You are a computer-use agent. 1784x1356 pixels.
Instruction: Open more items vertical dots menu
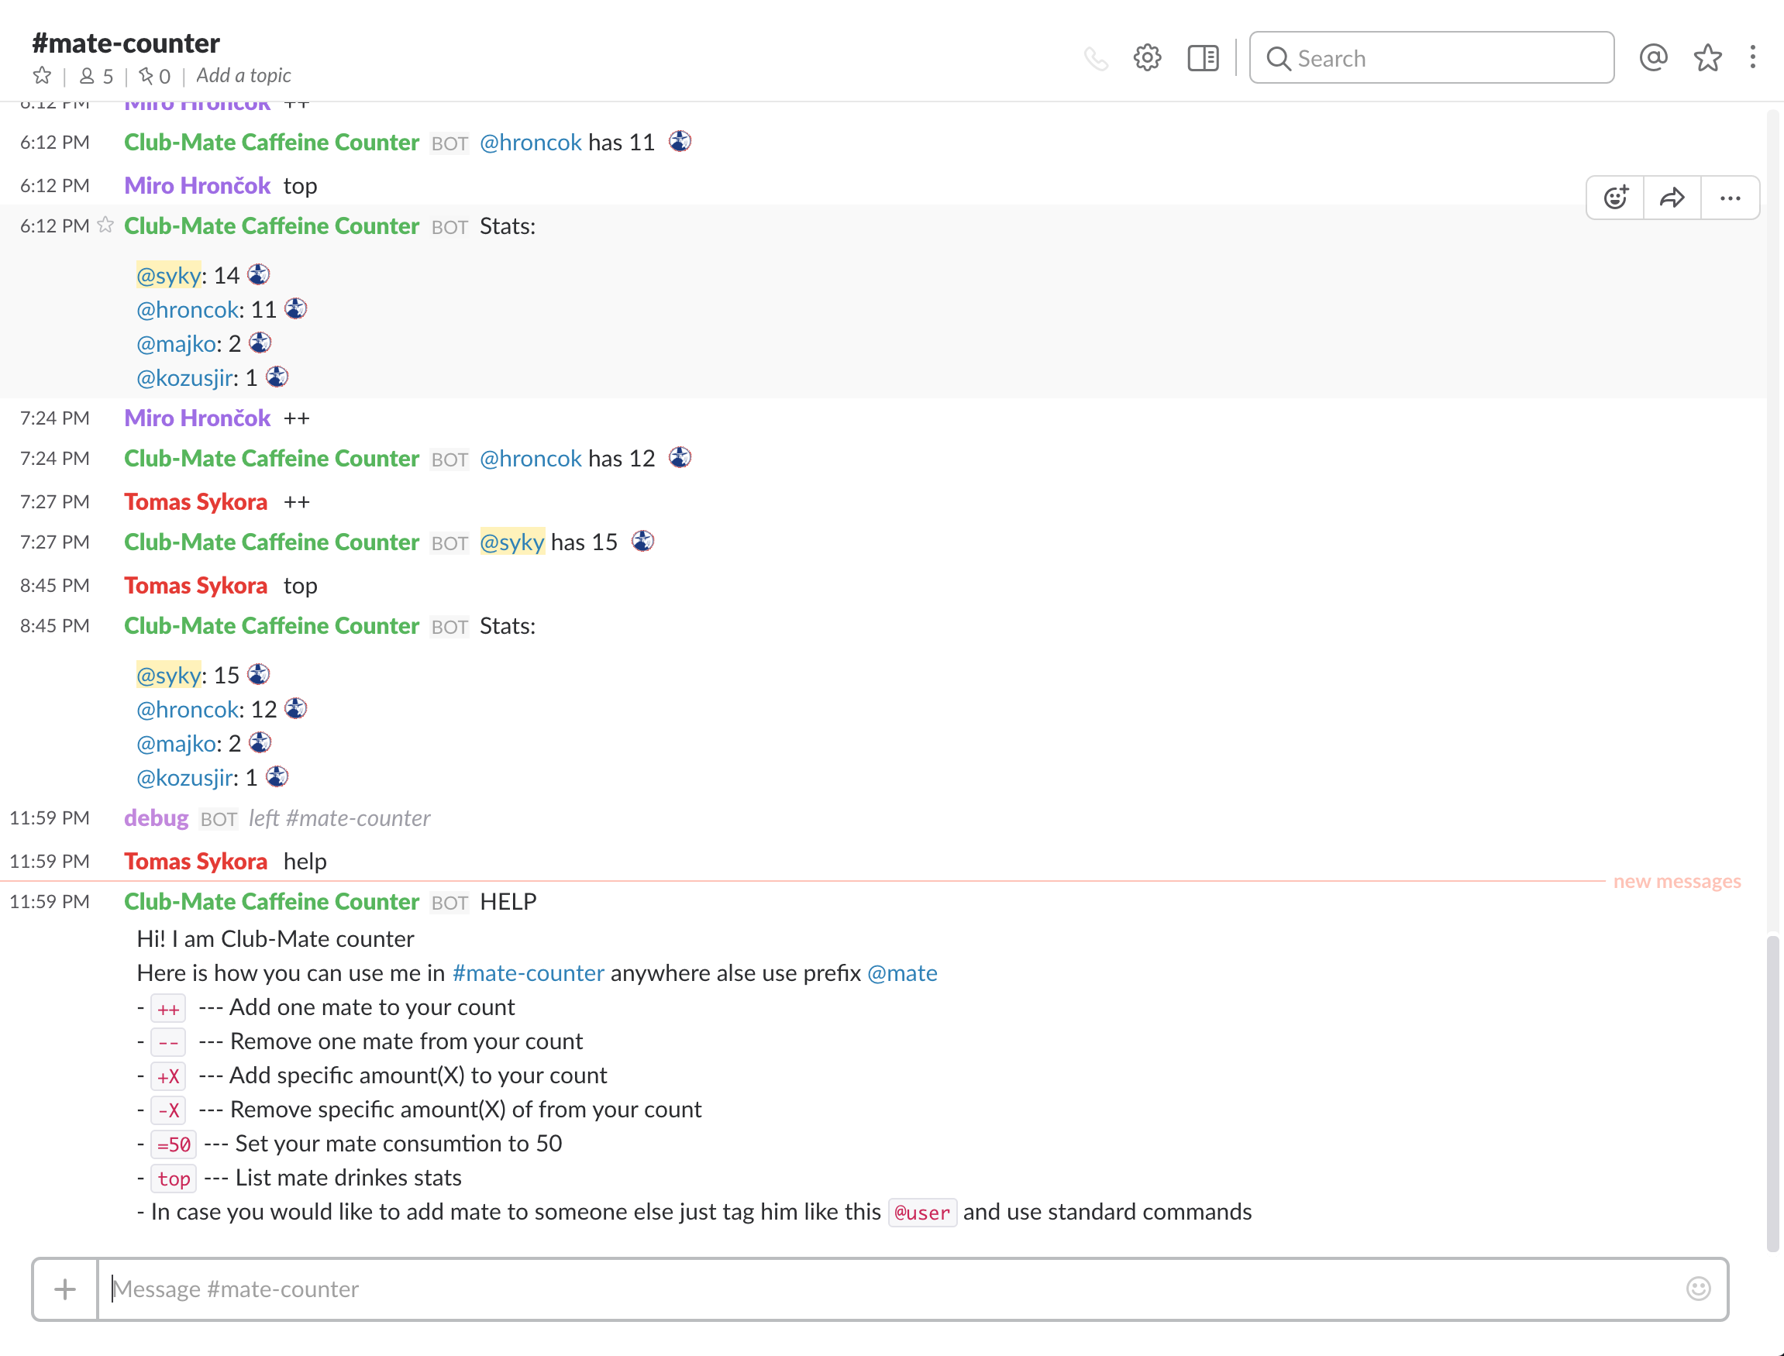click(x=1752, y=58)
